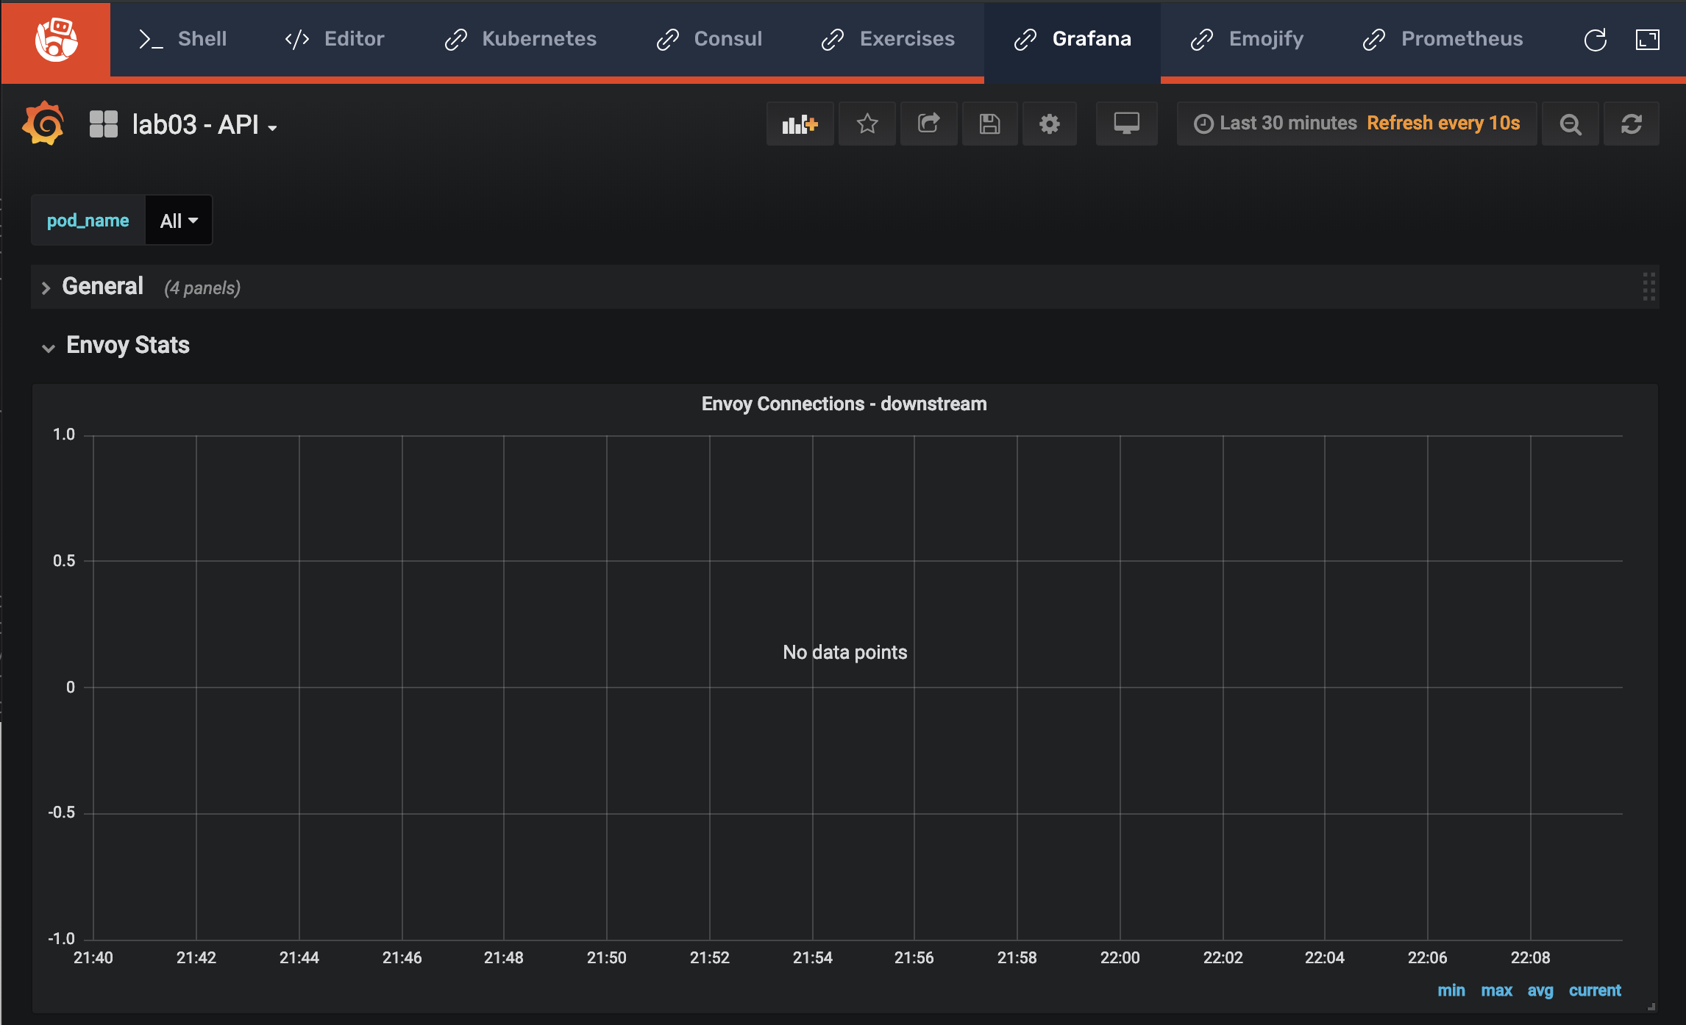Click the 22:08 time axis label

pos(1530,958)
